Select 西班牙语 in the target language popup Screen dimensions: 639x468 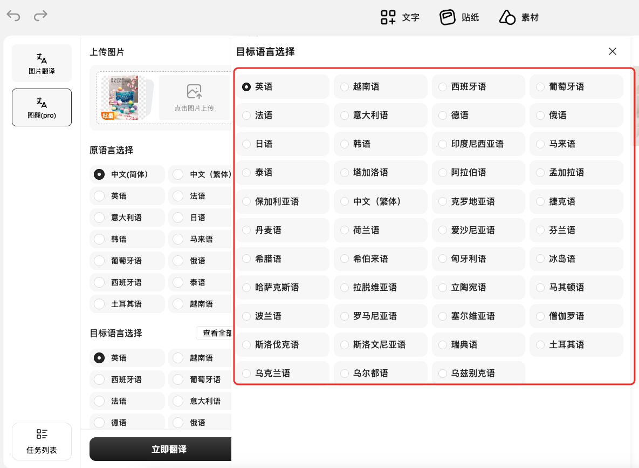pyautogui.click(x=478, y=86)
